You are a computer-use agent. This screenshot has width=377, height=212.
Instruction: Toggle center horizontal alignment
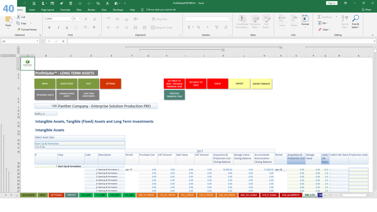click(x=118, y=27)
